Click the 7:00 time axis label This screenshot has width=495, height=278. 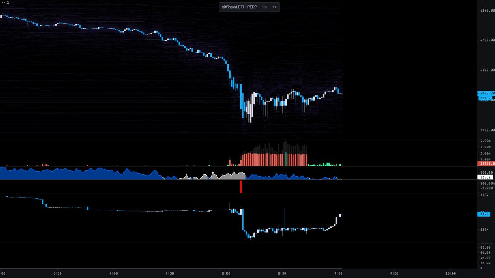pyautogui.click(x=113, y=273)
